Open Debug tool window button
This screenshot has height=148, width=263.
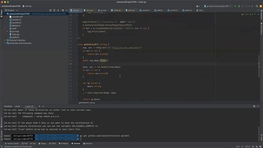pyautogui.click(x=42, y=143)
